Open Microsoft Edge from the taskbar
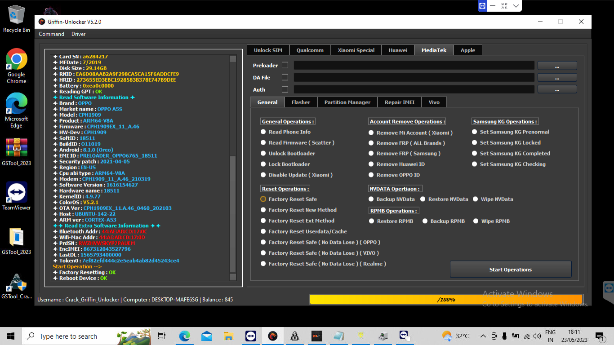 (x=185, y=336)
